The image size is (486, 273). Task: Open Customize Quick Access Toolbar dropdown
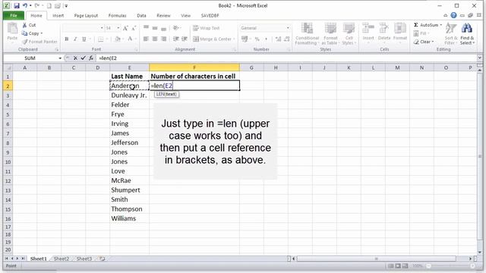point(66,6)
